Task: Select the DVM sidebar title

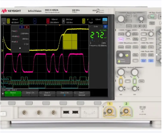Action: coord(96,27)
